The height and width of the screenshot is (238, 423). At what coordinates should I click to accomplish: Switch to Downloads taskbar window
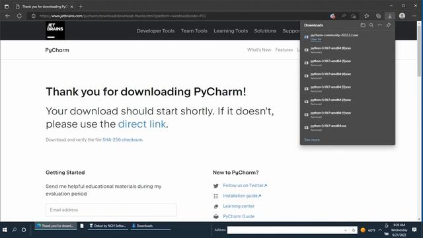[x=150, y=226]
